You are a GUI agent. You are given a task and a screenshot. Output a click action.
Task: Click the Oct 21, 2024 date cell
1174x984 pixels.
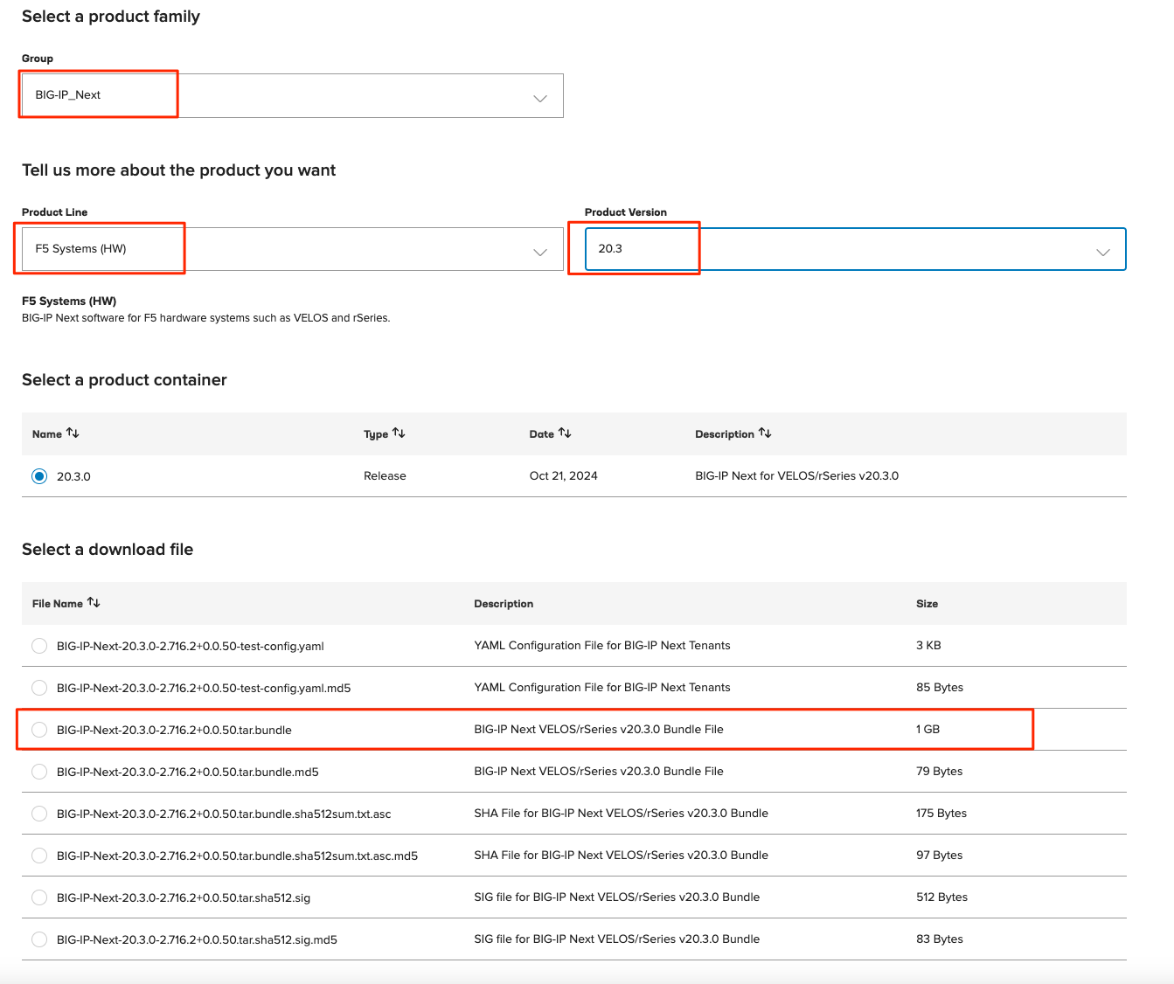(564, 476)
